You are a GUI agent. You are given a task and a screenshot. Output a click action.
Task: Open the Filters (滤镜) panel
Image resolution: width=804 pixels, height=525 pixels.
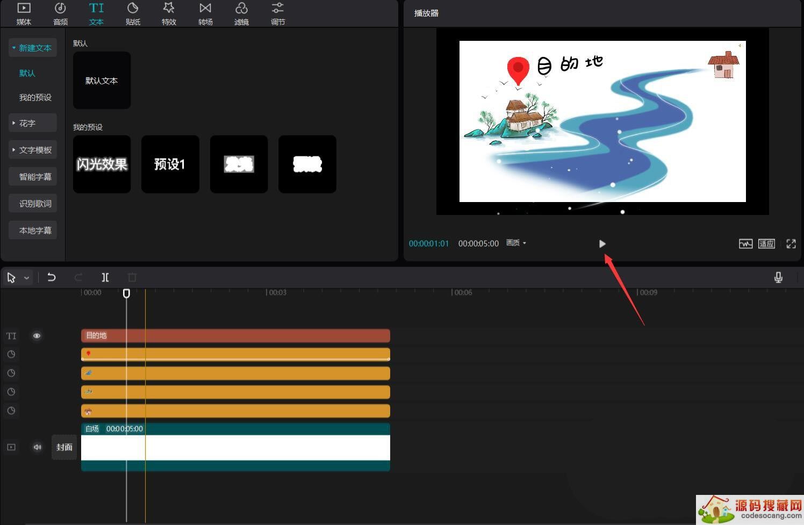(x=241, y=14)
